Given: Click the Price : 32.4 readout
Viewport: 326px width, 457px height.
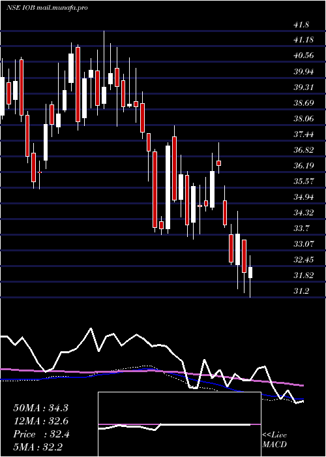Looking at the screenshot, I should (x=41, y=434).
